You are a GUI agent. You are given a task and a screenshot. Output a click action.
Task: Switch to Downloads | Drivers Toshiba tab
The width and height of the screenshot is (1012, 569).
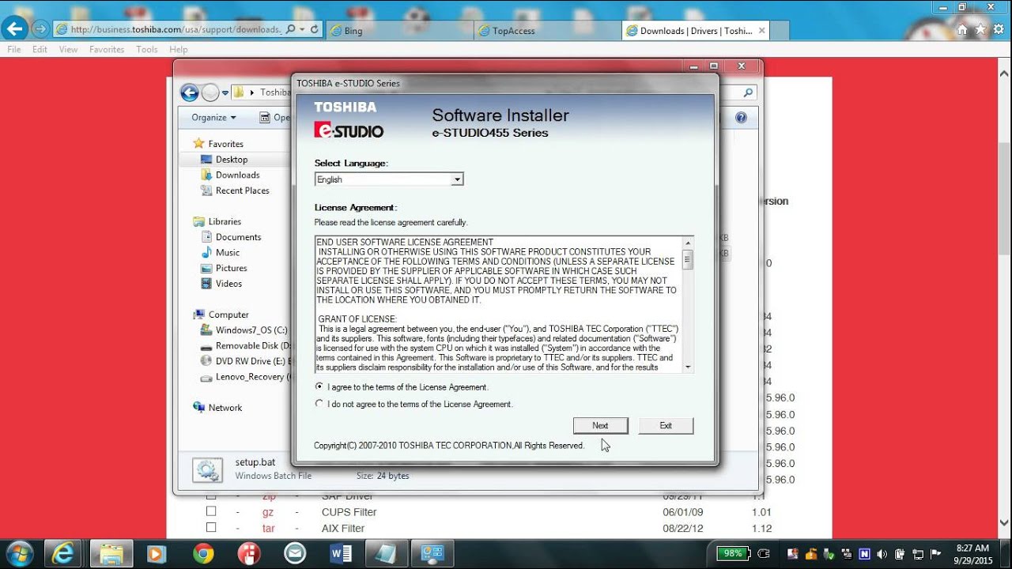[x=695, y=31]
